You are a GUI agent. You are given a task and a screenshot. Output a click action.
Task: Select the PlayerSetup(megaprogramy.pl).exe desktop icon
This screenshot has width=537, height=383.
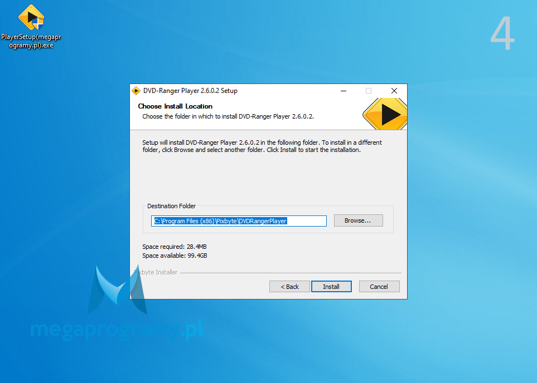click(x=31, y=27)
